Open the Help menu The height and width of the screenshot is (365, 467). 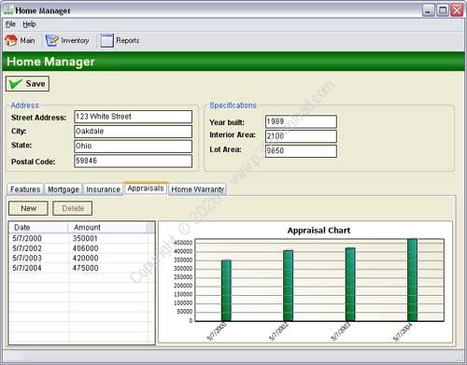point(29,24)
